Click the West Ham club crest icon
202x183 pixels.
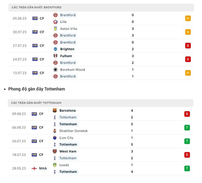tap(54, 151)
